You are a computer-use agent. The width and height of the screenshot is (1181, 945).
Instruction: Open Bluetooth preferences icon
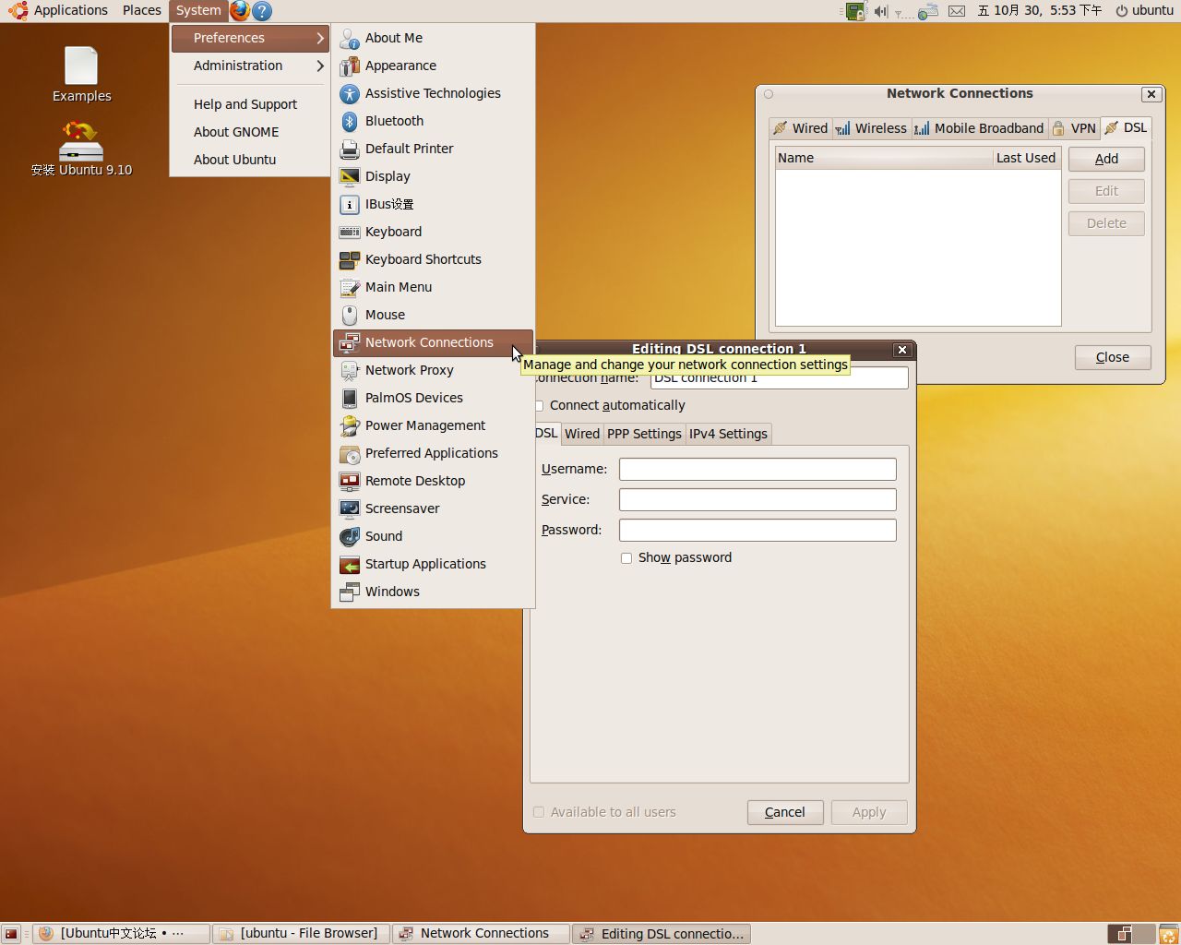point(349,122)
